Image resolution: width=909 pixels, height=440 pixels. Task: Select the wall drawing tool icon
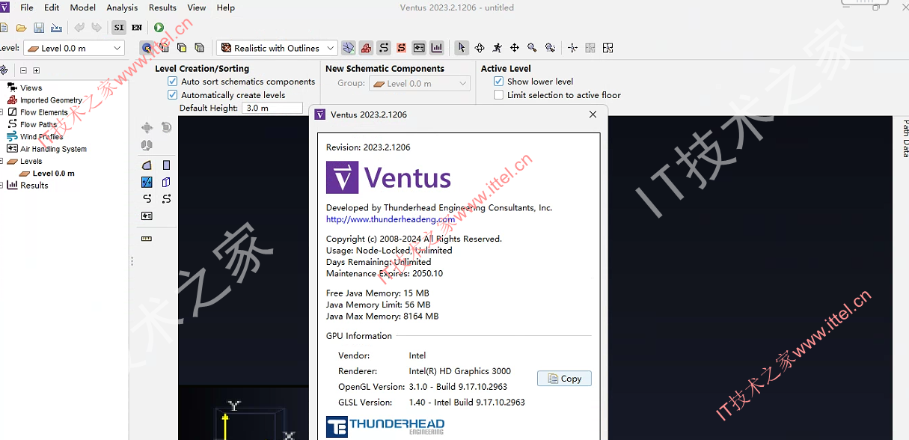pos(166,165)
